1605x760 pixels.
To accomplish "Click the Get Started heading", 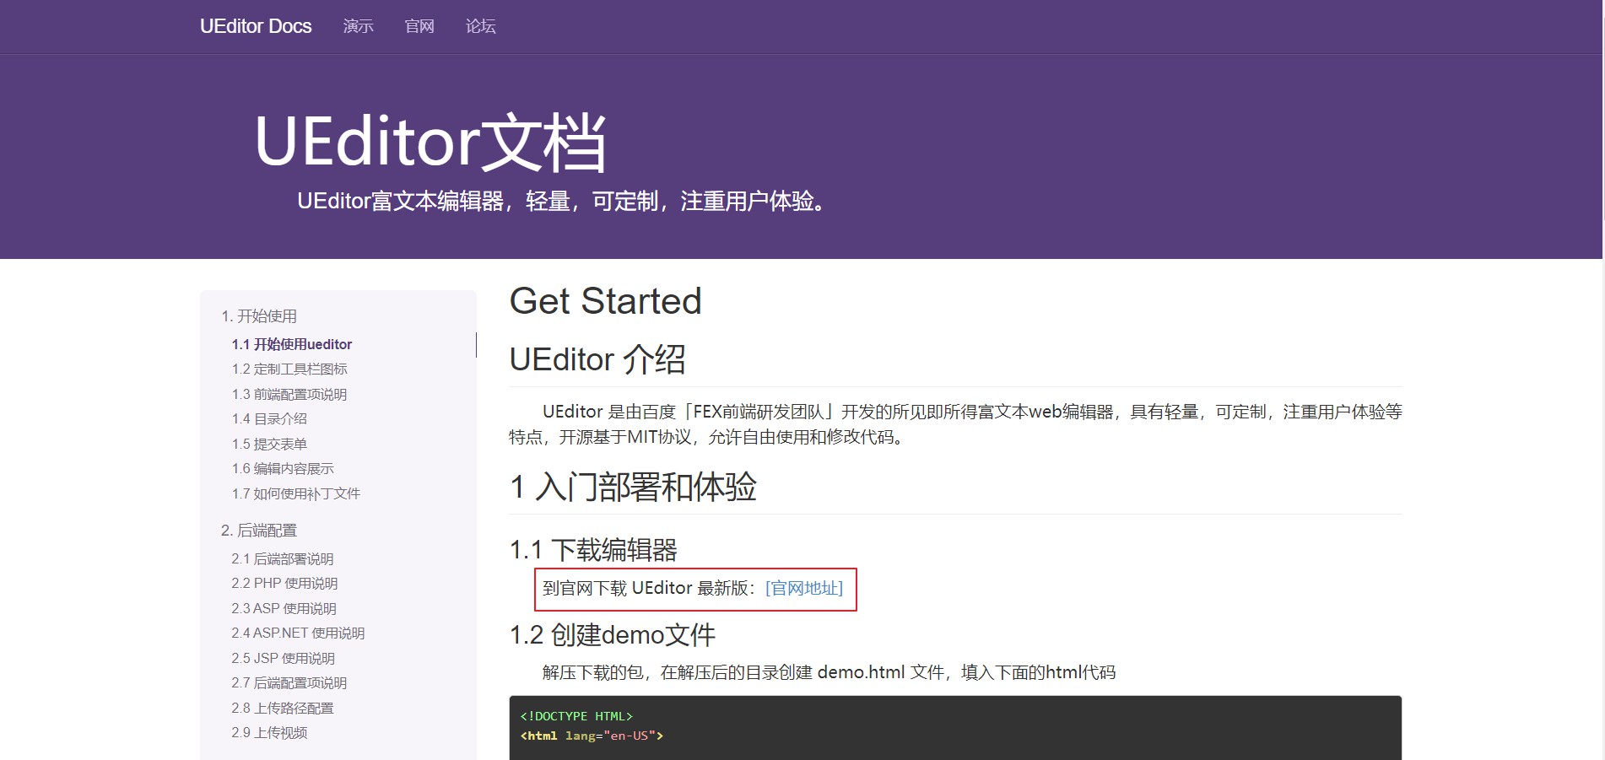I will (606, 301).
